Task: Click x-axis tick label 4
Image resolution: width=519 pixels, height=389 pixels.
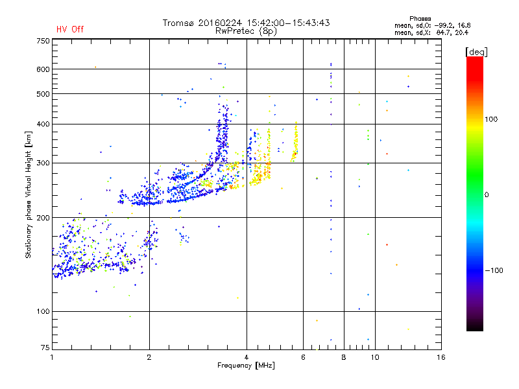Action: [247, 357]
